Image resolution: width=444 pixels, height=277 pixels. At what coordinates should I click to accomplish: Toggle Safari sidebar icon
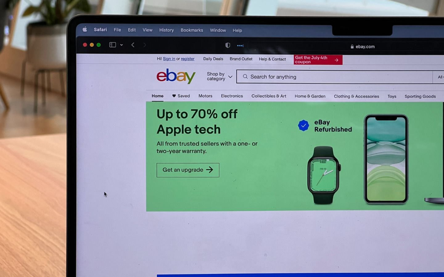click(113, 45)
